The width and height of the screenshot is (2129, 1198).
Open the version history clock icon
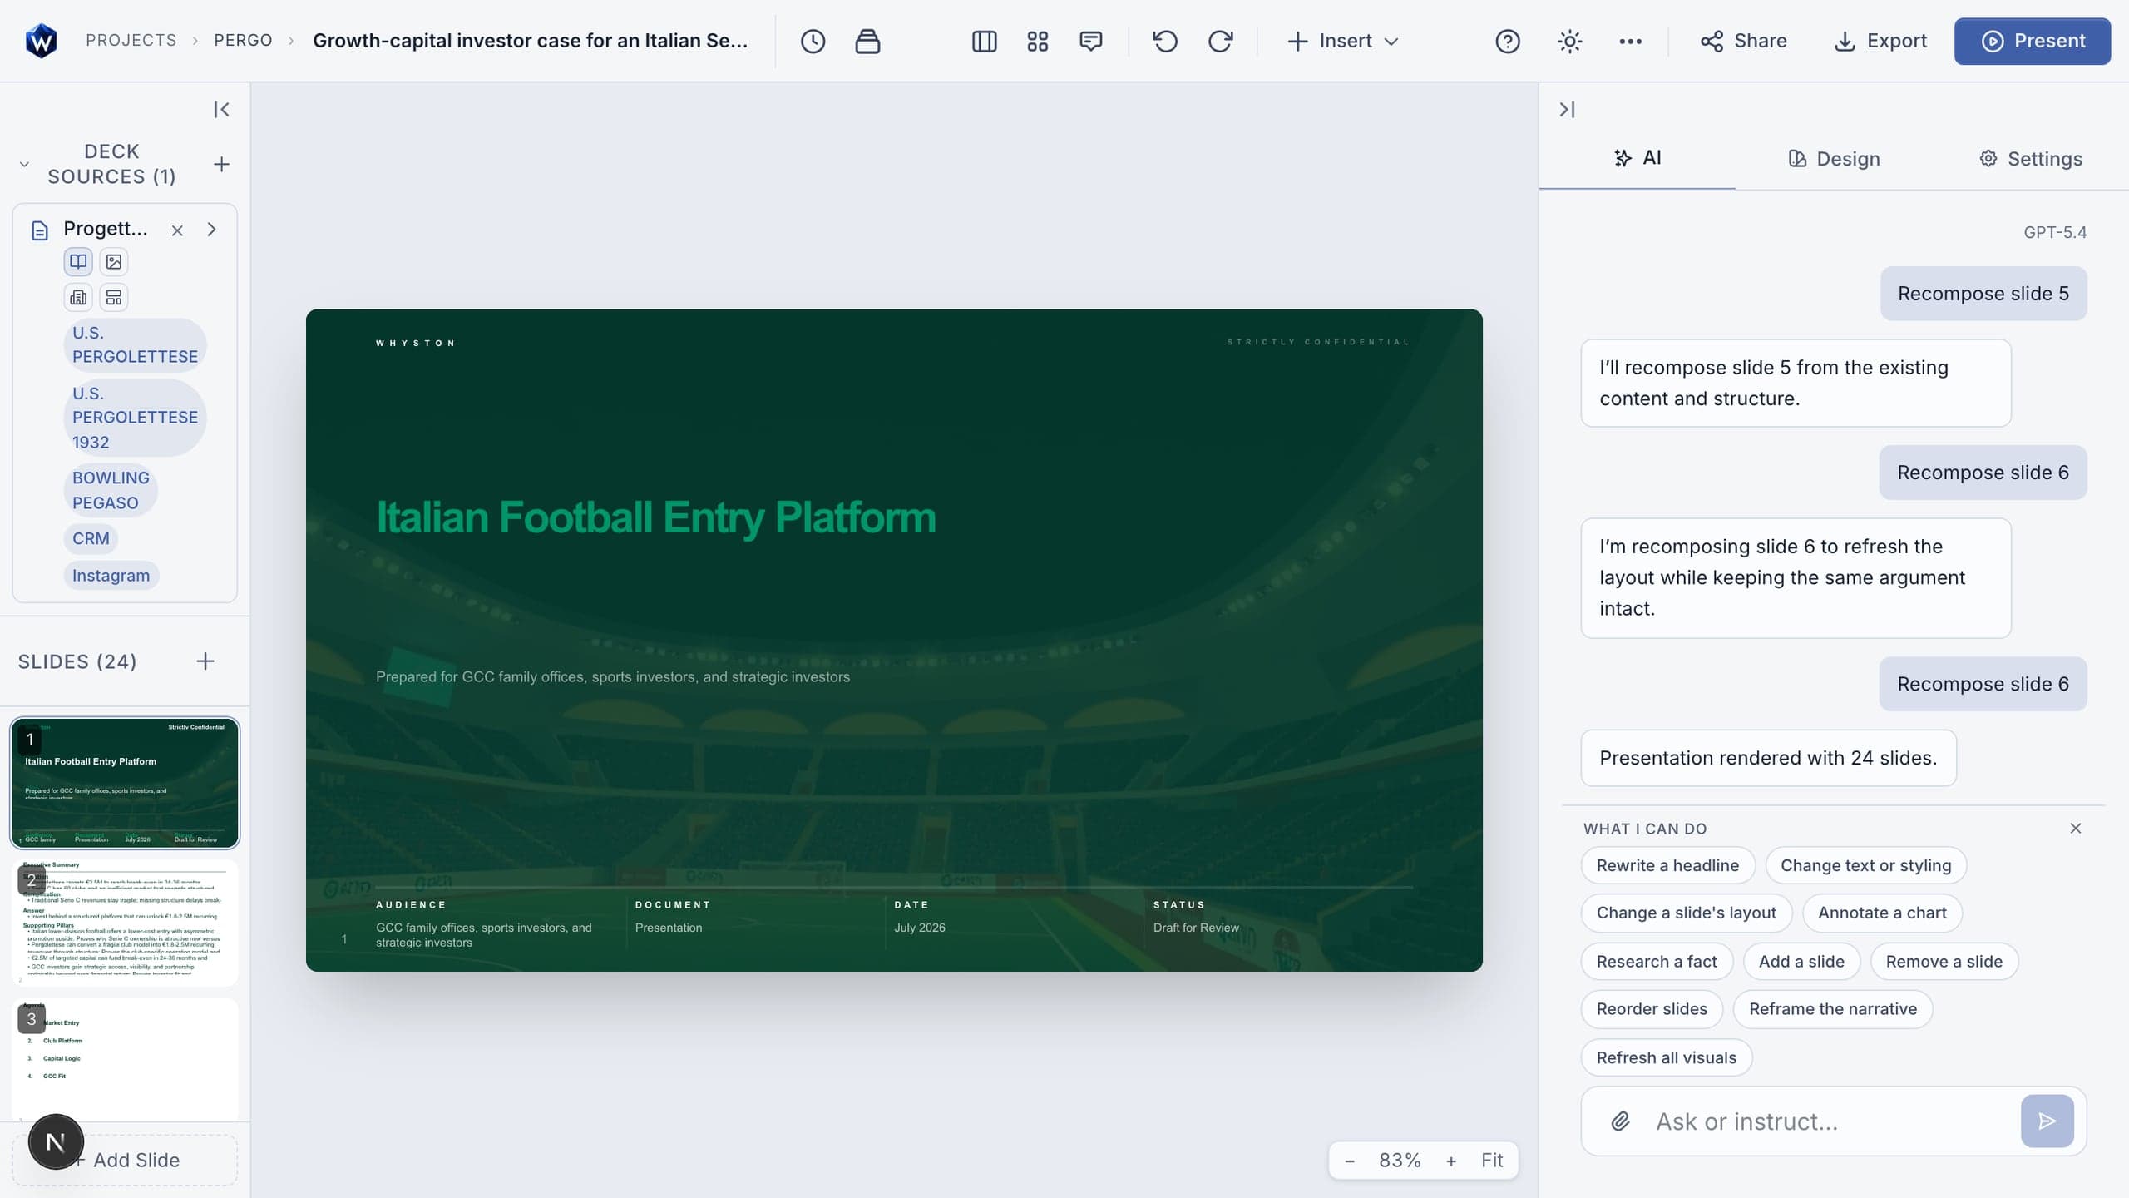[x=813, y=41]
